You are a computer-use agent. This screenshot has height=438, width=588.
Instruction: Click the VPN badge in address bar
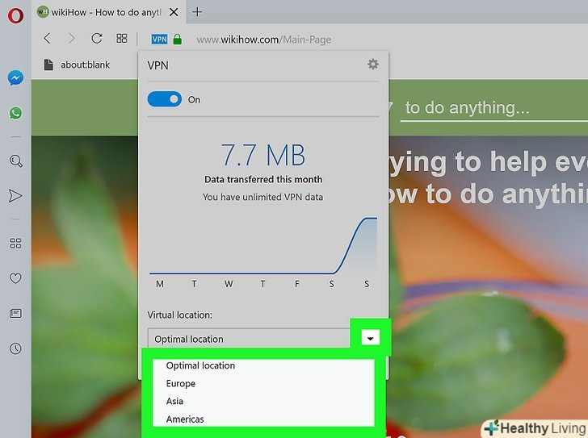click(159, 39)
